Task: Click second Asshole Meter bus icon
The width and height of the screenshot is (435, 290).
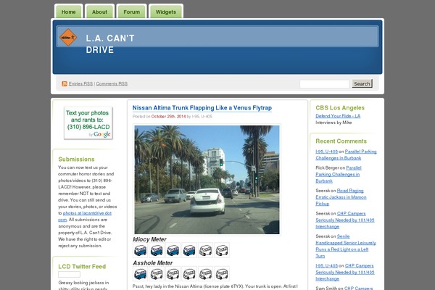Action: coord(157,274)
